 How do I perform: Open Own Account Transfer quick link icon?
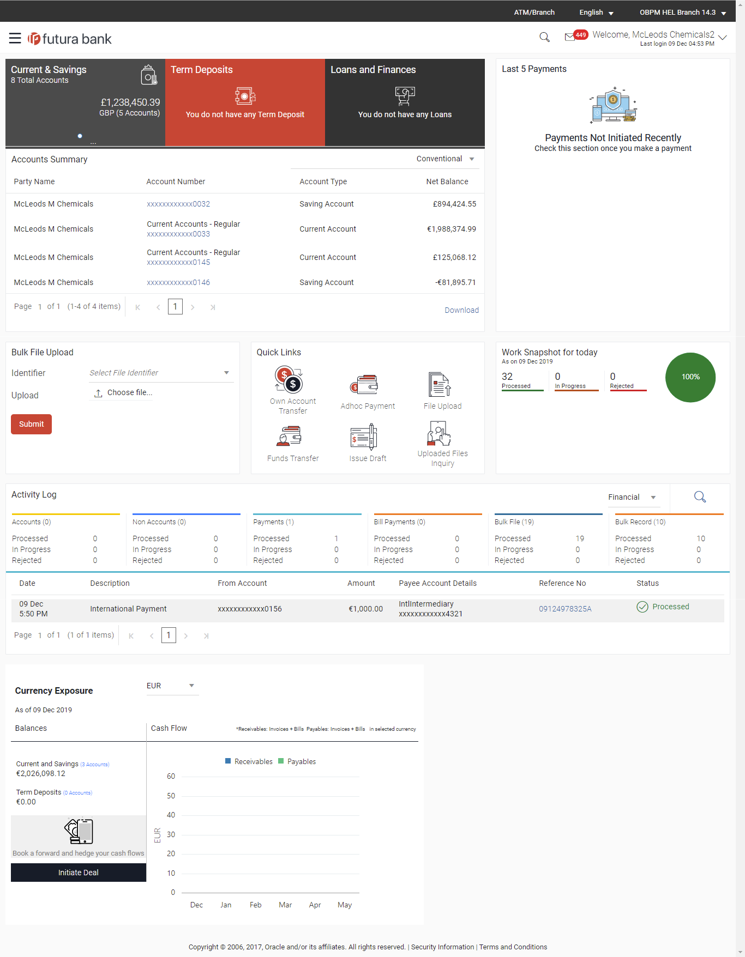click(x=289, y=379)
